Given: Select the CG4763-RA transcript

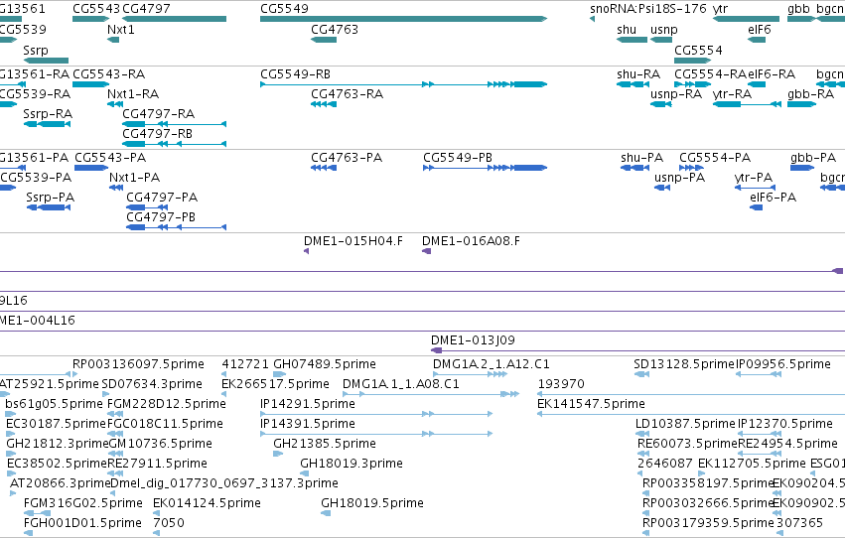Looking at the screenshot, I should point(324,104).
